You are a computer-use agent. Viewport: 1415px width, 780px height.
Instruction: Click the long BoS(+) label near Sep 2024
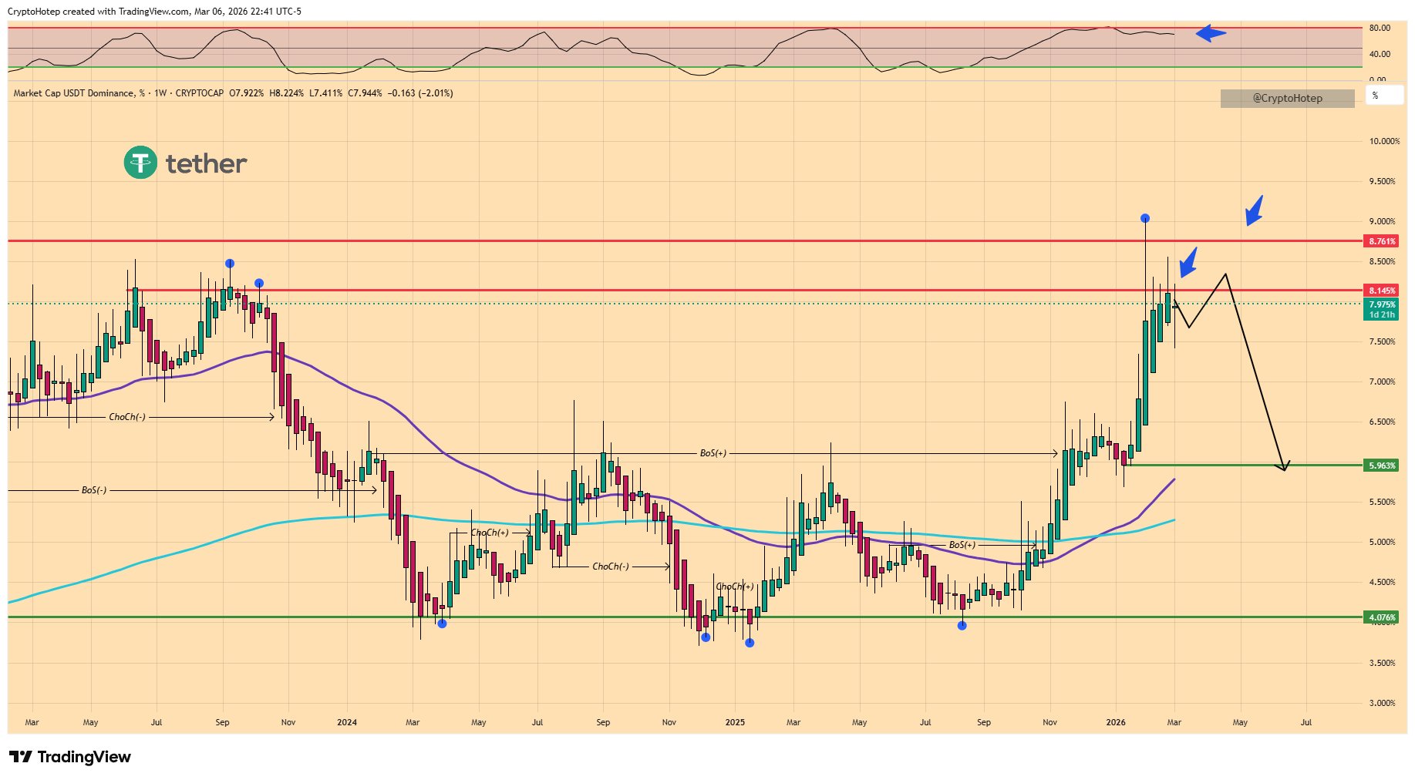tap(713, 453)
